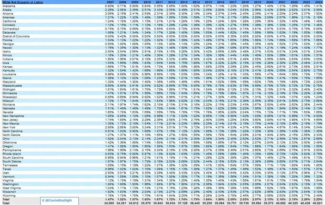Click the Nebraska row label
This screenshot has width=325, height=205.
[x=9, y=108]
